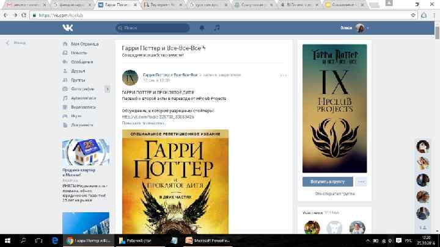Click the browser Forward arrow
This screenshot has width=440, height=247.
(15, 15)
